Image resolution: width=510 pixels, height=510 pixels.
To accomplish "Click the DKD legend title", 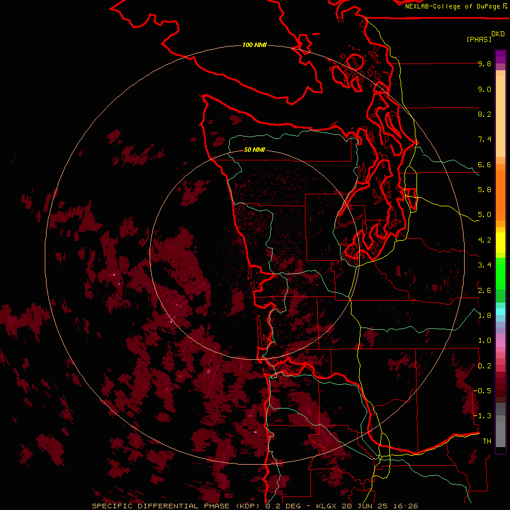I will coord(498,34).
